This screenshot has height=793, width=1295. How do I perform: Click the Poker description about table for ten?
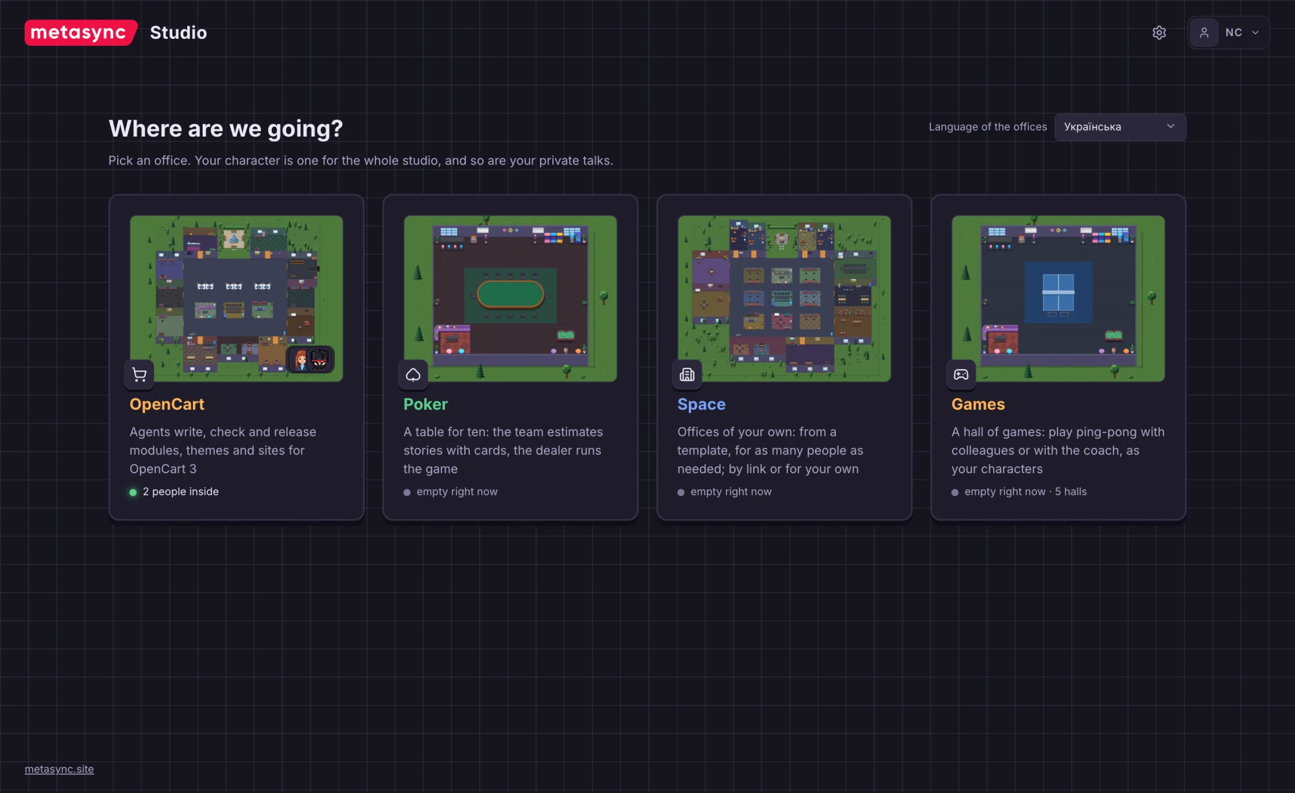tap(503, 450)
